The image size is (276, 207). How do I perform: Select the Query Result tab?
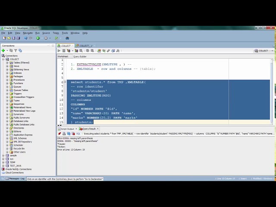pos(89,129)
